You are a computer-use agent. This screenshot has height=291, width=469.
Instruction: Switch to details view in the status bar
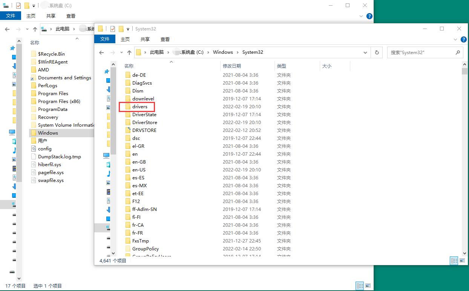coord(454,261)
